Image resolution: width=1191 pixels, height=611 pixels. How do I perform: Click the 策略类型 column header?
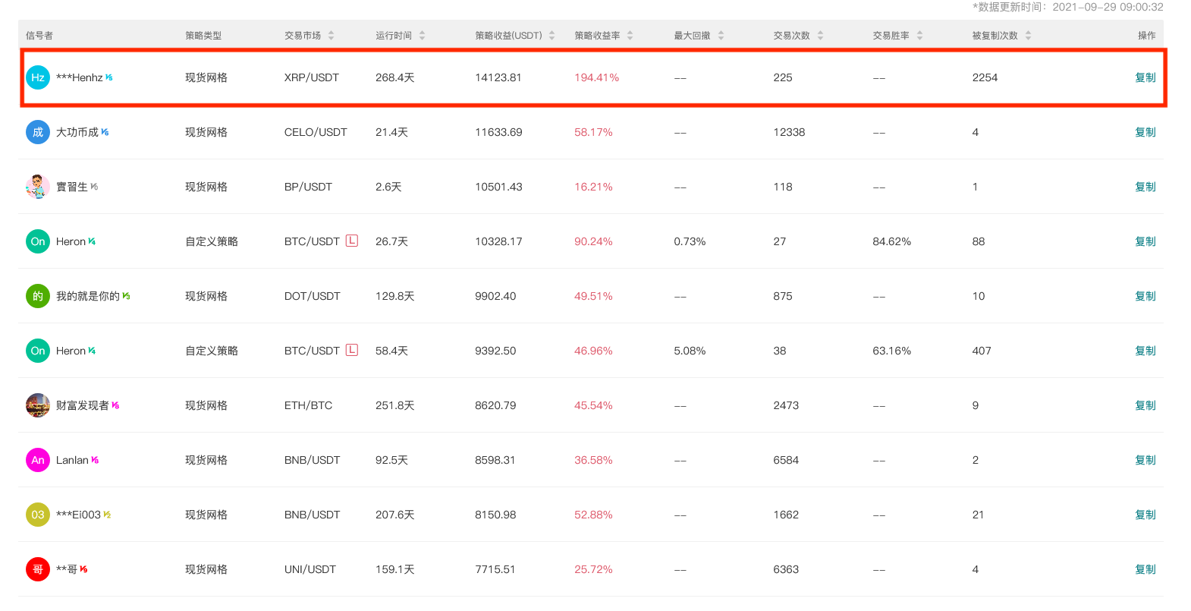pyautogui.click(x=203, y=36)
